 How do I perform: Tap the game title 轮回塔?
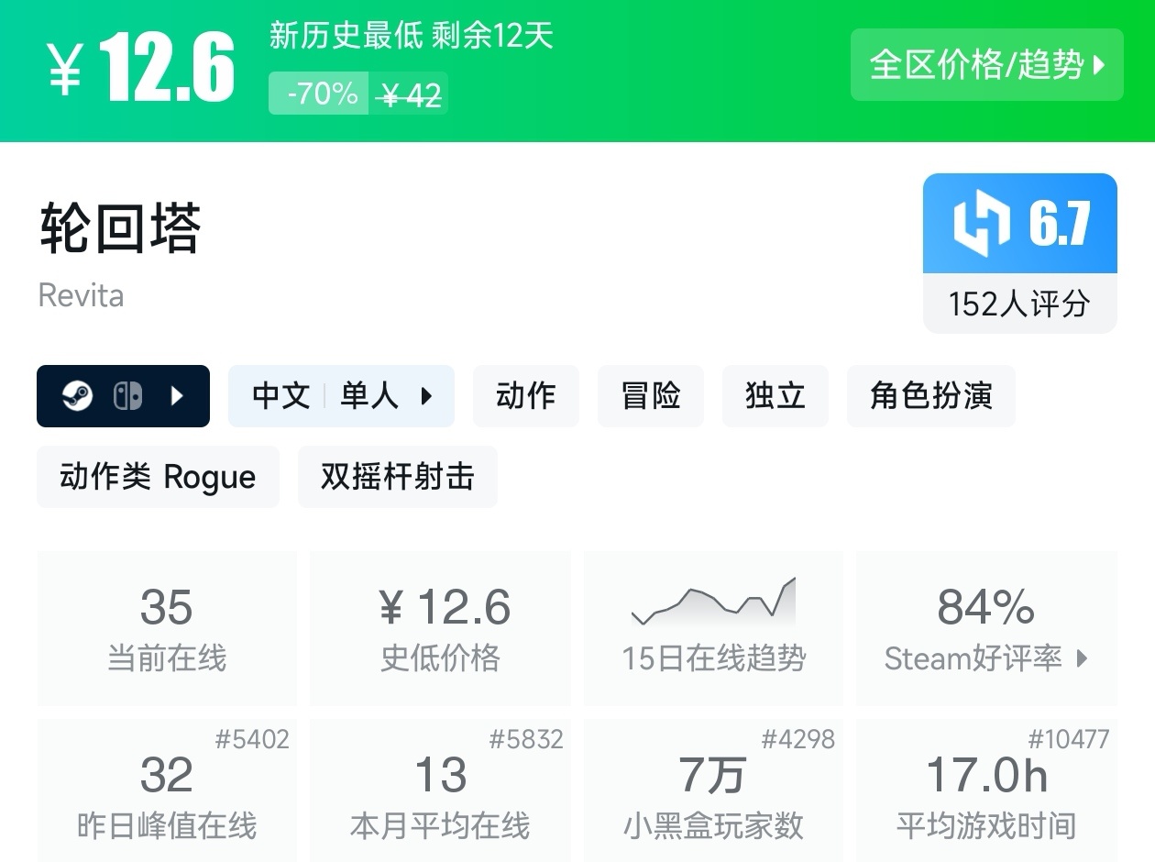[120, 227]
